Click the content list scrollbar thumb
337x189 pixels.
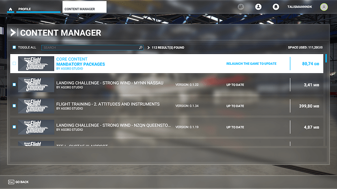tap(326, 58)
